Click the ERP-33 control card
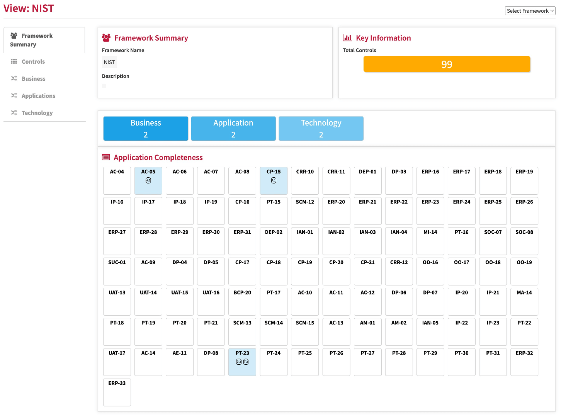Screen dimensions: 561x418 click(117, 393)
